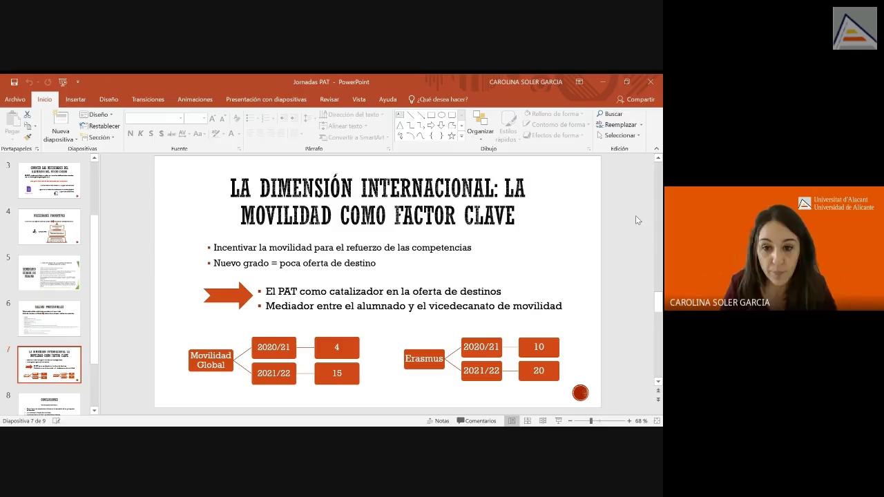The width and height of the screenshot is (884, 497).
Task: Fit slide to current window icon
Action: pos(657,421)
